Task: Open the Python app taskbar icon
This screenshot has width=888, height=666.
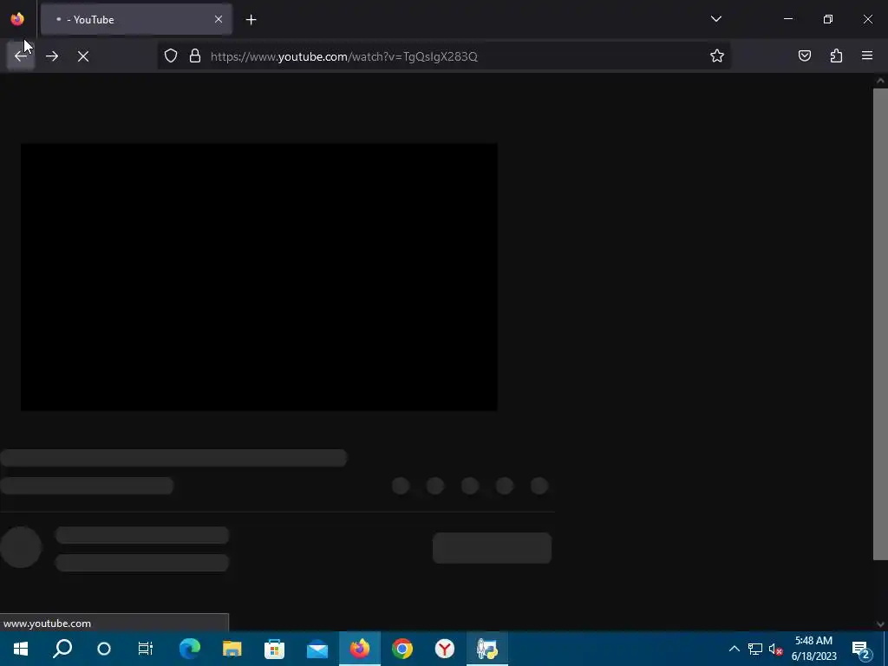Action: click(487, 649)
